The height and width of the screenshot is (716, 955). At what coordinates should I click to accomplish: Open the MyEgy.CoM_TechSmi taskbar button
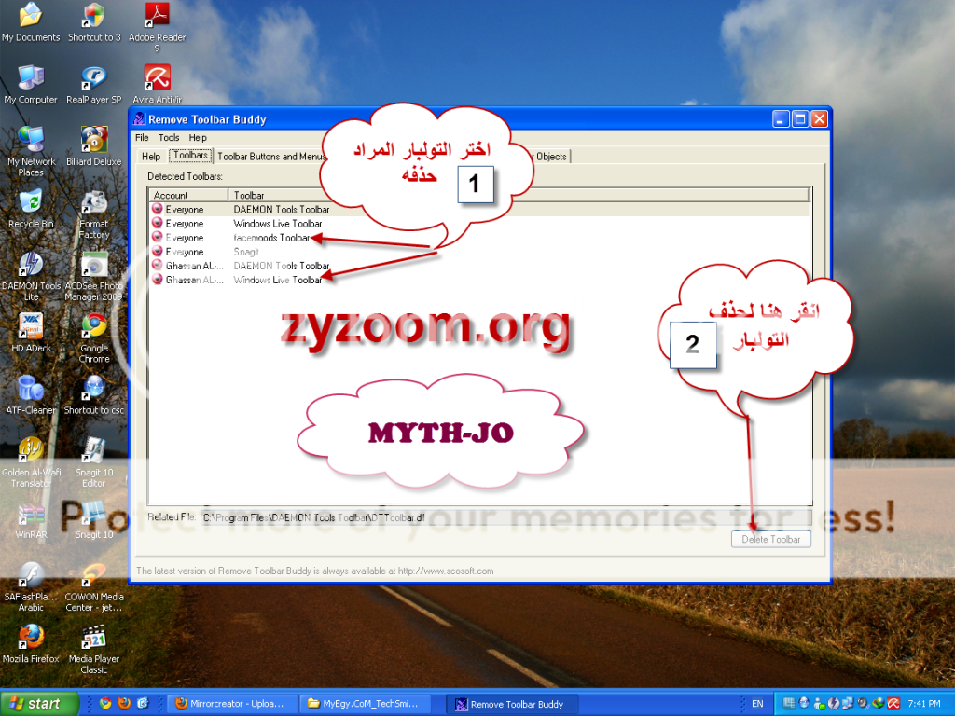(367, 704)
